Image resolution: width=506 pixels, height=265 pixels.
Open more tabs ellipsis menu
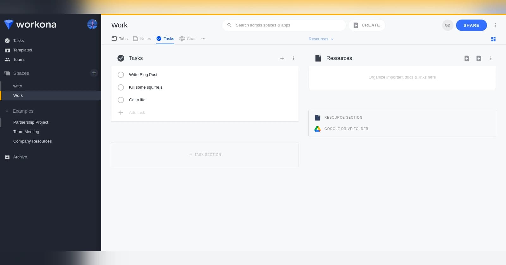pos(203,39)
